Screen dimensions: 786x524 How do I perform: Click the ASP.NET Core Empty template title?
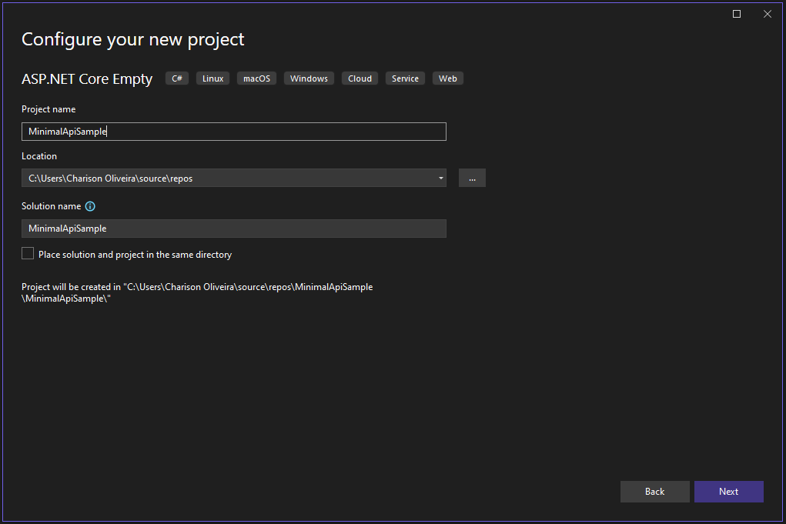(x=87, y=79)
